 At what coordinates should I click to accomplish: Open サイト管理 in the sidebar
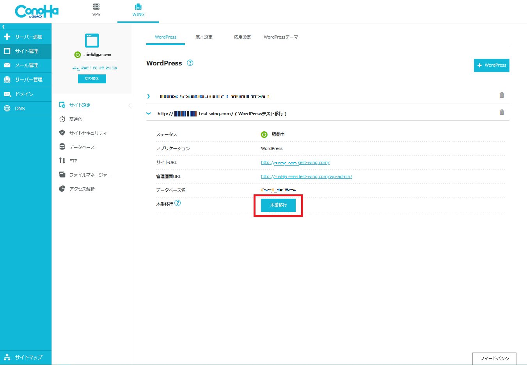pyautogui.click(x=26, y=51)
